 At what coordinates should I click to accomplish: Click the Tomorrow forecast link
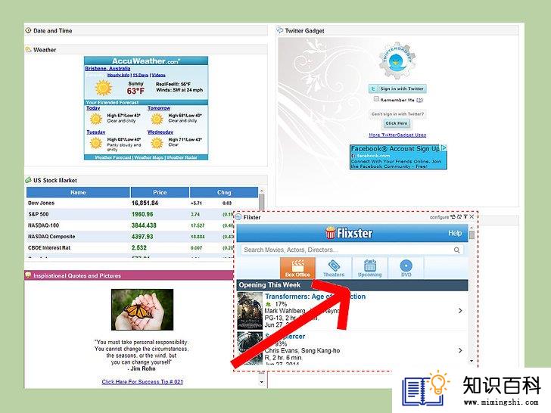coord(159,108)
